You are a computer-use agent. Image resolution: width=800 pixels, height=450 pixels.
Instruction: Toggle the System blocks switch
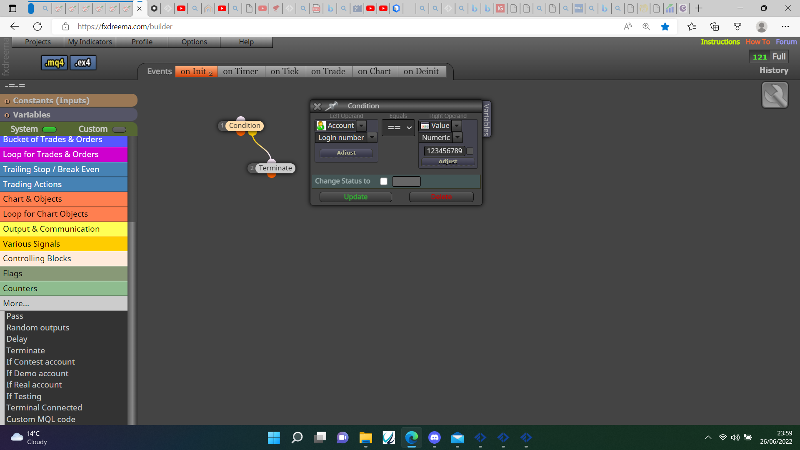[x=49, y=130]
